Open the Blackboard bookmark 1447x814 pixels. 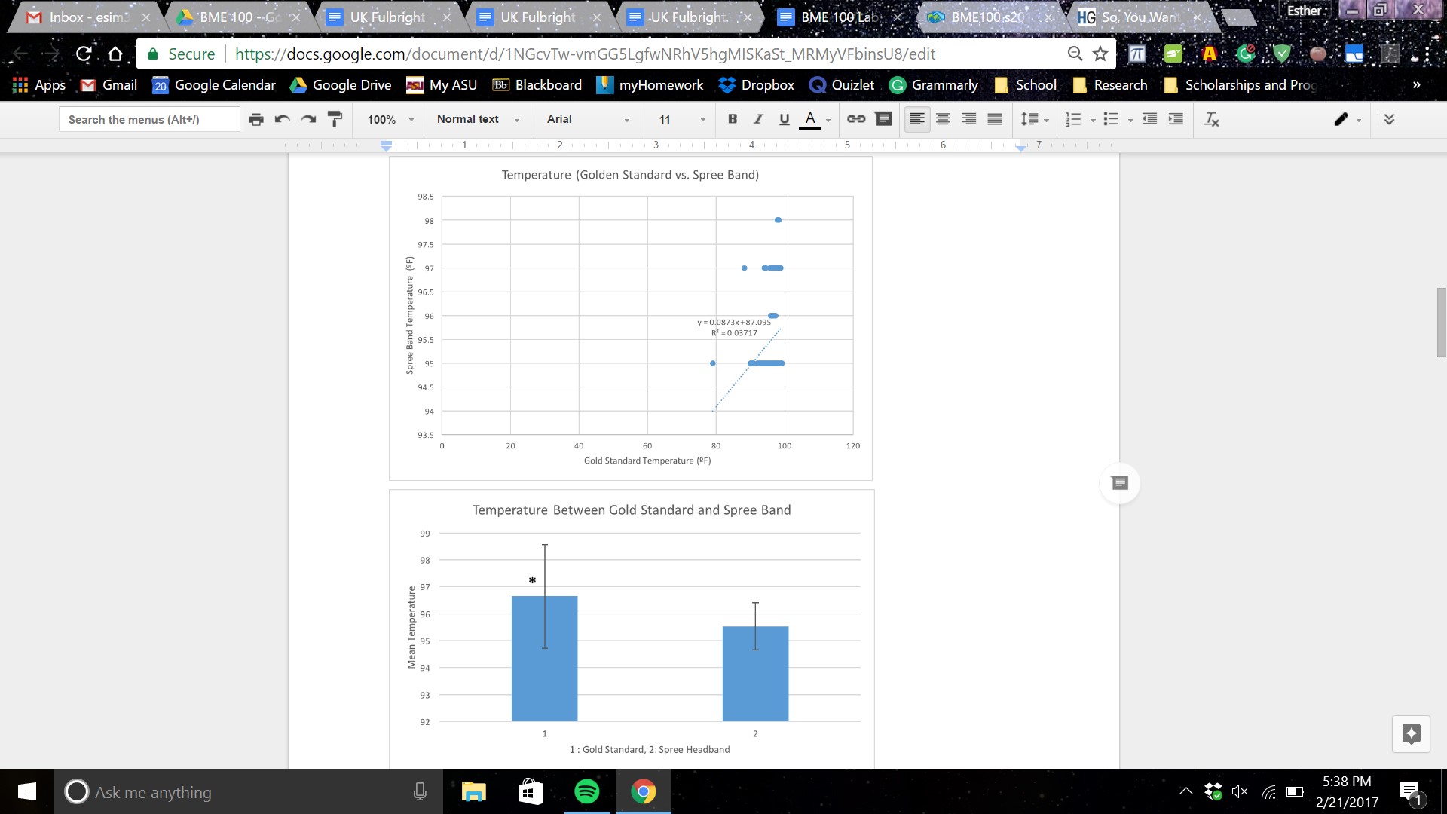pyautogui.click(x=537, y=85)
